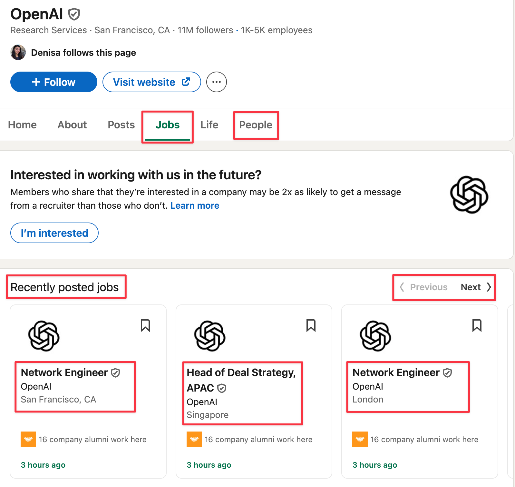This screenshot has width=515, height=487.
Task: Follow the OpenAI page
Action: coord(54,82)
